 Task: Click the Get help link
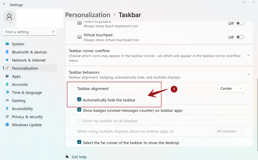pyautogui.click(x=79, y=156)
